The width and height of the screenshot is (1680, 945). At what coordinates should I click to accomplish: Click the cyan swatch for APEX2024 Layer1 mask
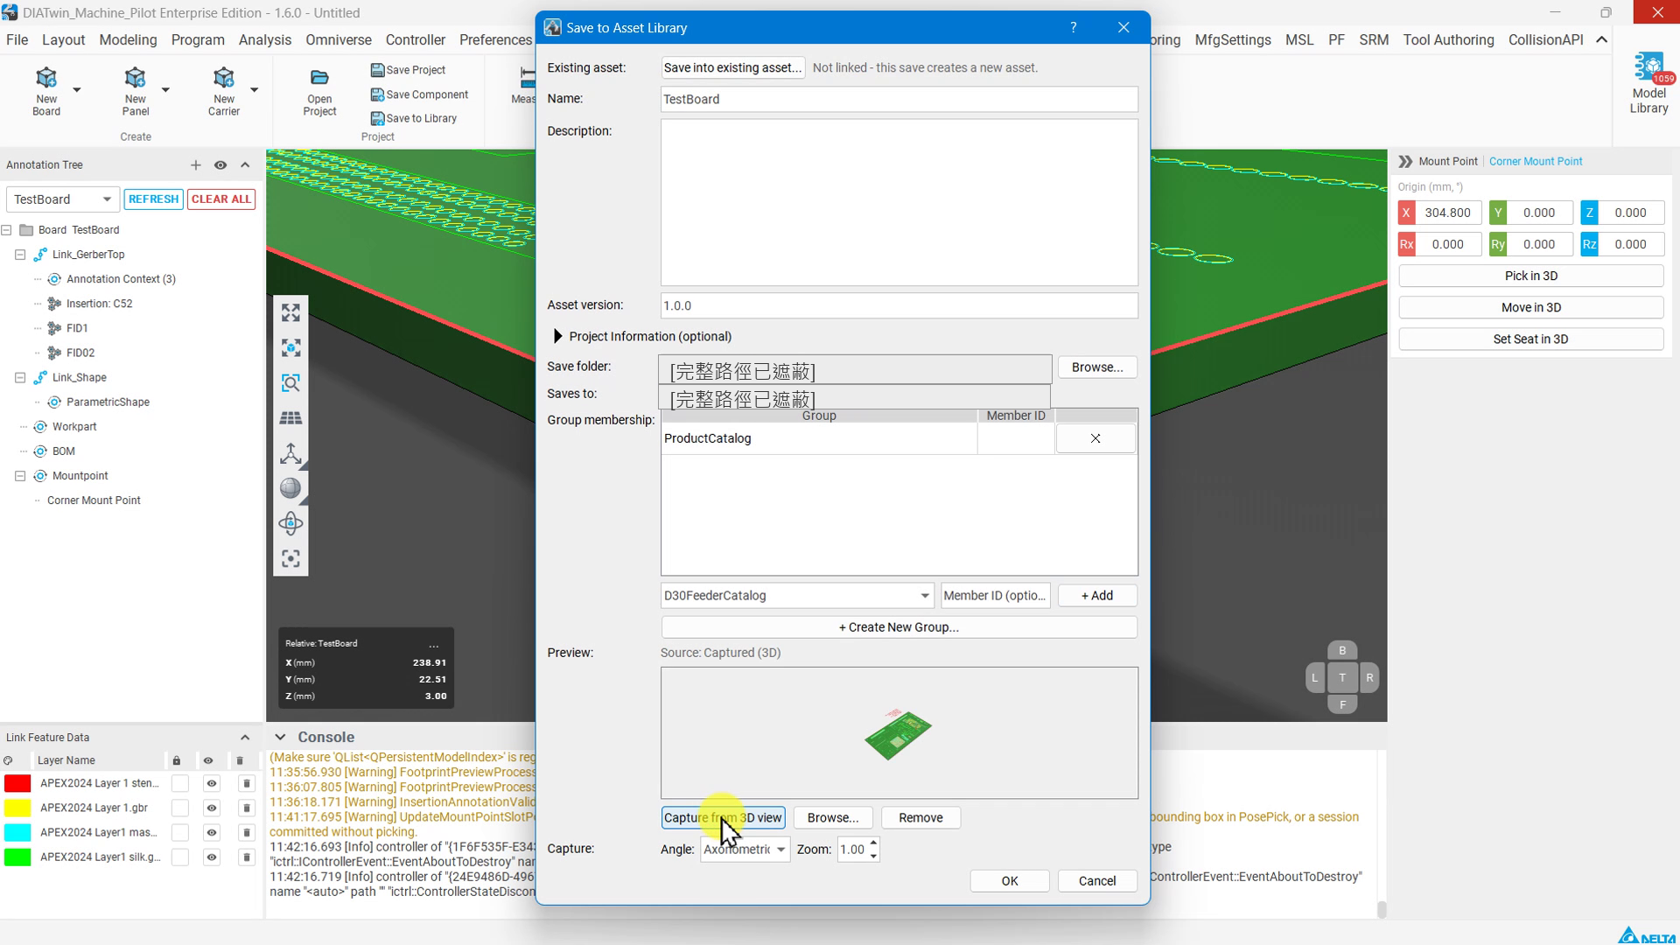[17, 832]
